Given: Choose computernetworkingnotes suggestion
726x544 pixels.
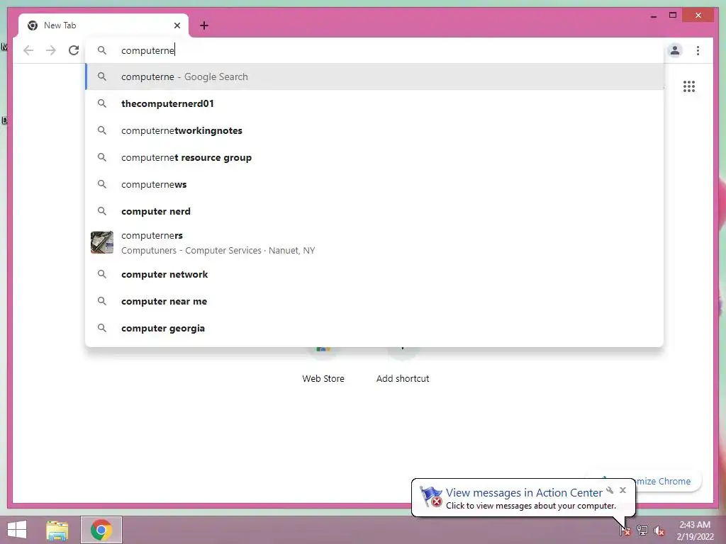Looking at the screenshot, I should click(x=374, y=130).
